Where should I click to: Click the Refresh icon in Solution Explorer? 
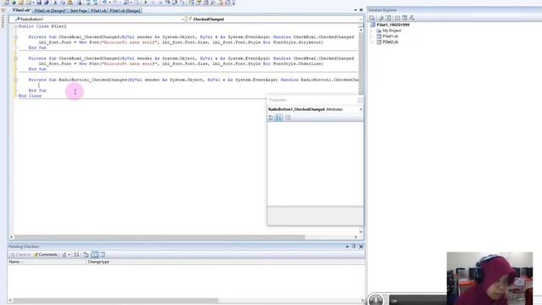pos(389,18)
